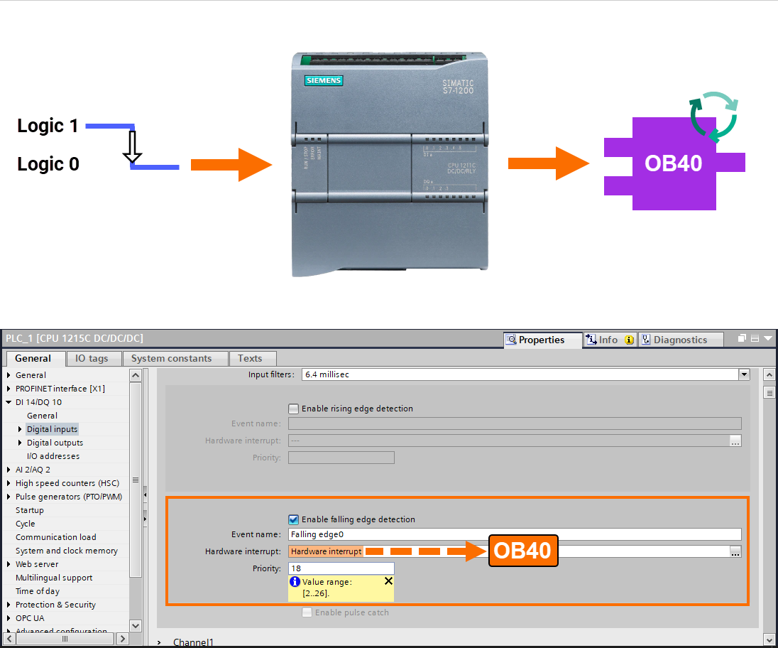778x648 pixels.
Task: Expand the Digital outputs node
Action: click(x=20, y=443)
